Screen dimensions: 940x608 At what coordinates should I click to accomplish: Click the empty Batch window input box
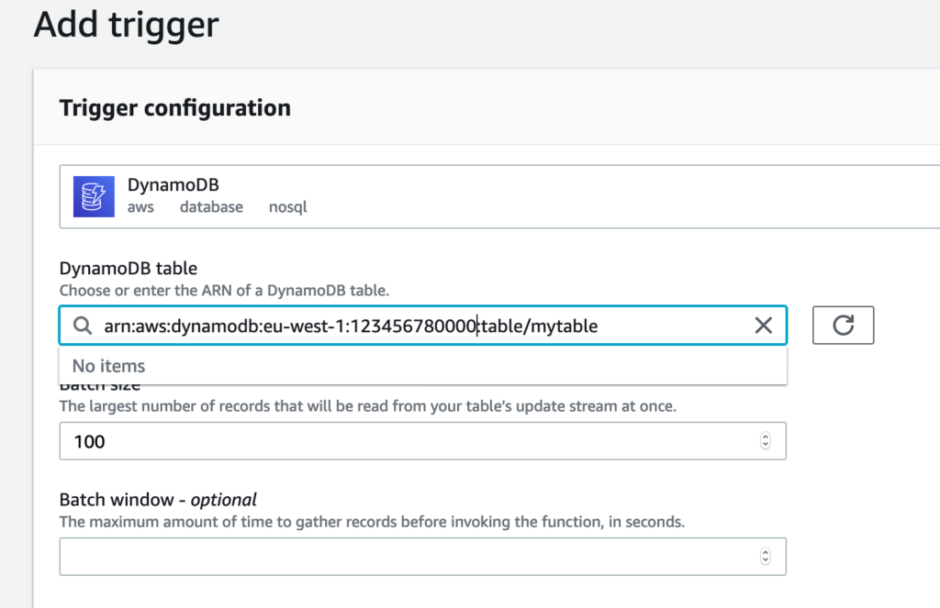pos(404,557)
